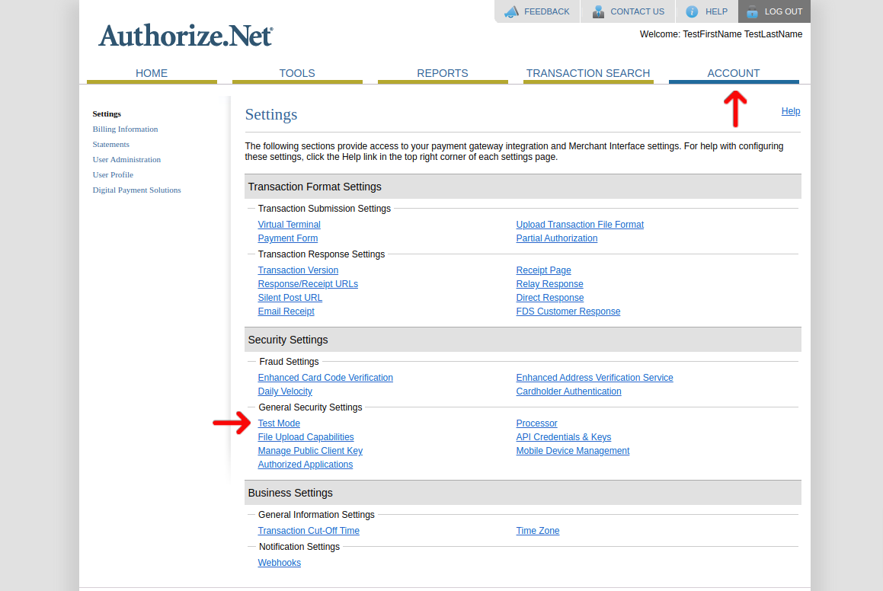The width and height of the screenshot is (883, 591).
Task: Click the CONTACT US text in the top bar
Action: (638, 12)
